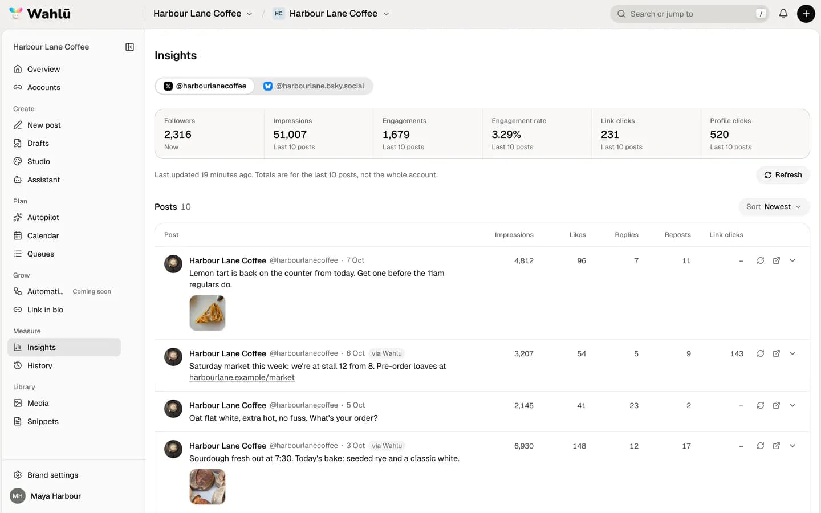
Task: Select Insights in the sidebar
Action: (x=64, y=347)
